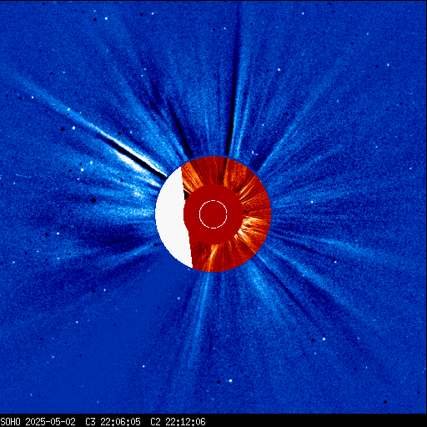427x427 pixels.
Task: Click the solid white data-gap block in the C2 image
Action: pos(173,217)
